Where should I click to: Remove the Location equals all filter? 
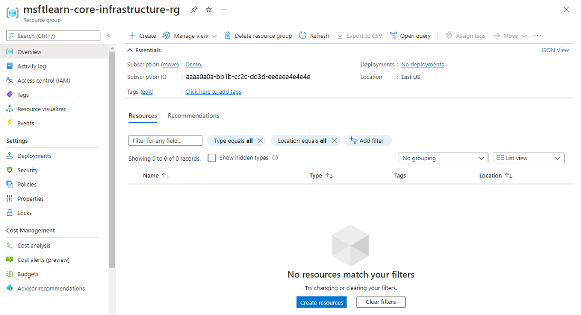tap(334, 141)
